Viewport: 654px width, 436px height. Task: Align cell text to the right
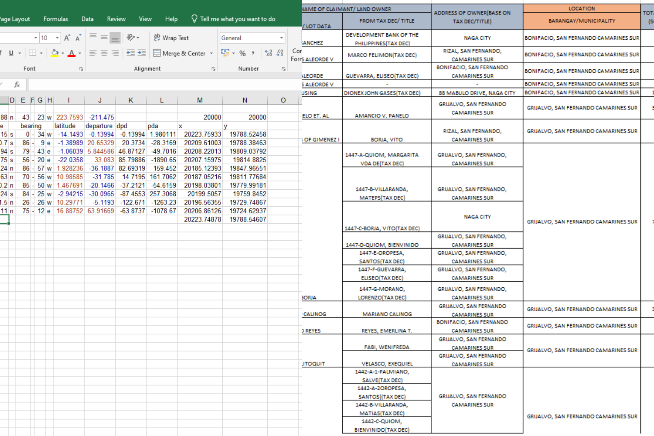point(115,53)
